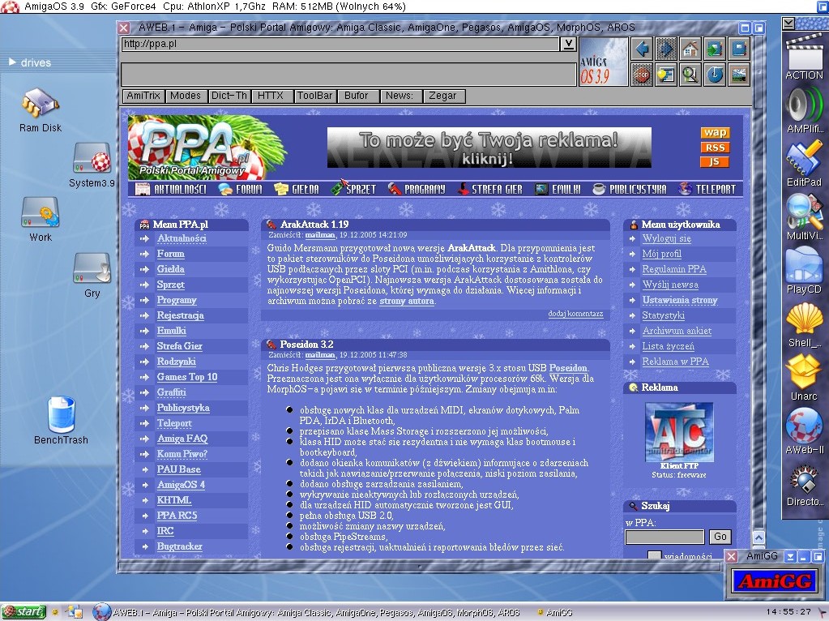The width and height of the screenshot is (829, 621).
Task: Click the Dict-Th toolbar button
Action: point(229,96)
